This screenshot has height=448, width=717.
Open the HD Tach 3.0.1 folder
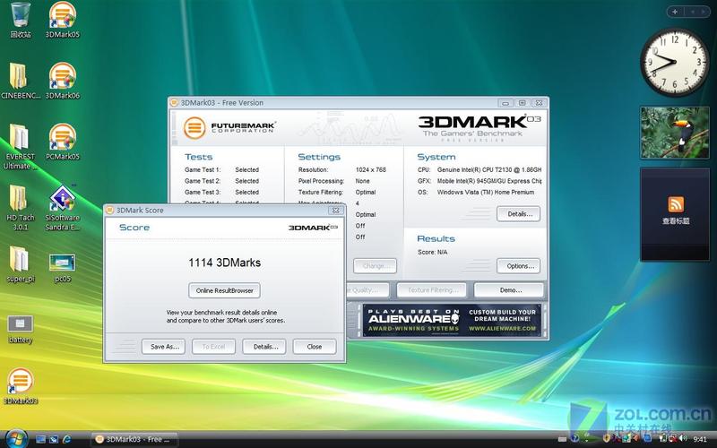click(x=20, y=208)
